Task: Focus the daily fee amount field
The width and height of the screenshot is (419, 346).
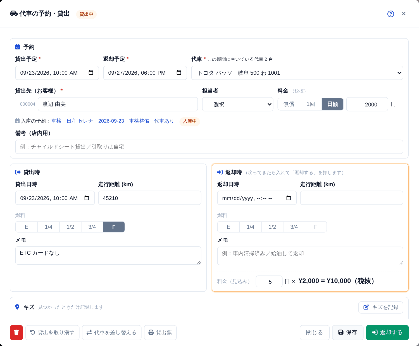Action: coord(367,104)
